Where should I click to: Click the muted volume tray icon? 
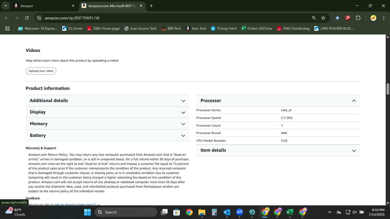point(355,212)
